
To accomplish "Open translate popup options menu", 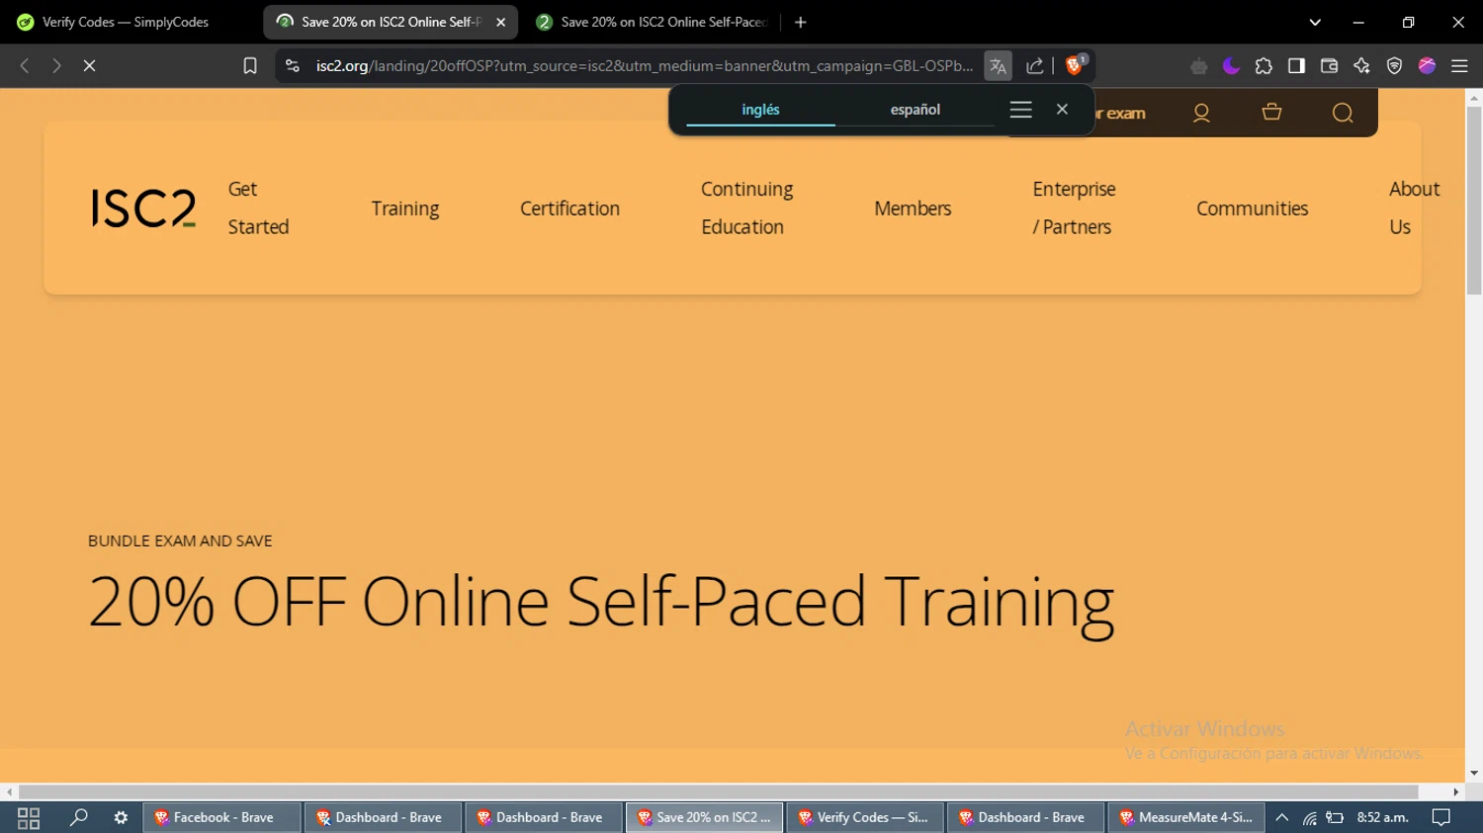I will pyautogui.click(x=1020, y=110).
